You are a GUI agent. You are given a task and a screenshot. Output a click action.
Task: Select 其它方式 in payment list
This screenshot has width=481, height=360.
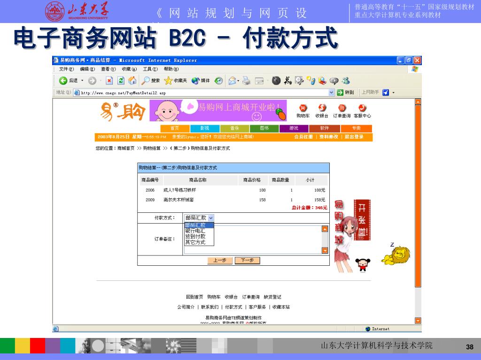[199, 242]
